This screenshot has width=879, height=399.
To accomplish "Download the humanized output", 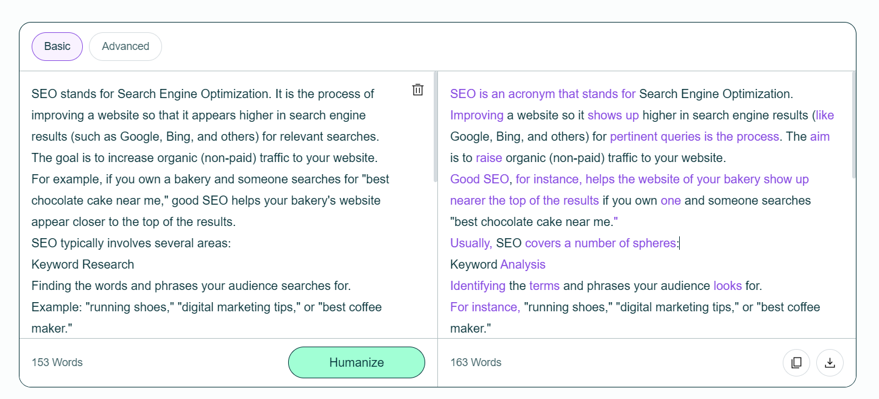I will (x=830, y=362).
